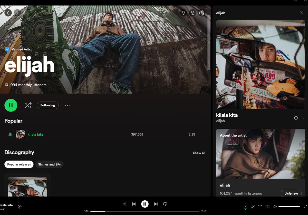Close the elijah now playing panel
This screenshot has height=215, width=308.
302,13
